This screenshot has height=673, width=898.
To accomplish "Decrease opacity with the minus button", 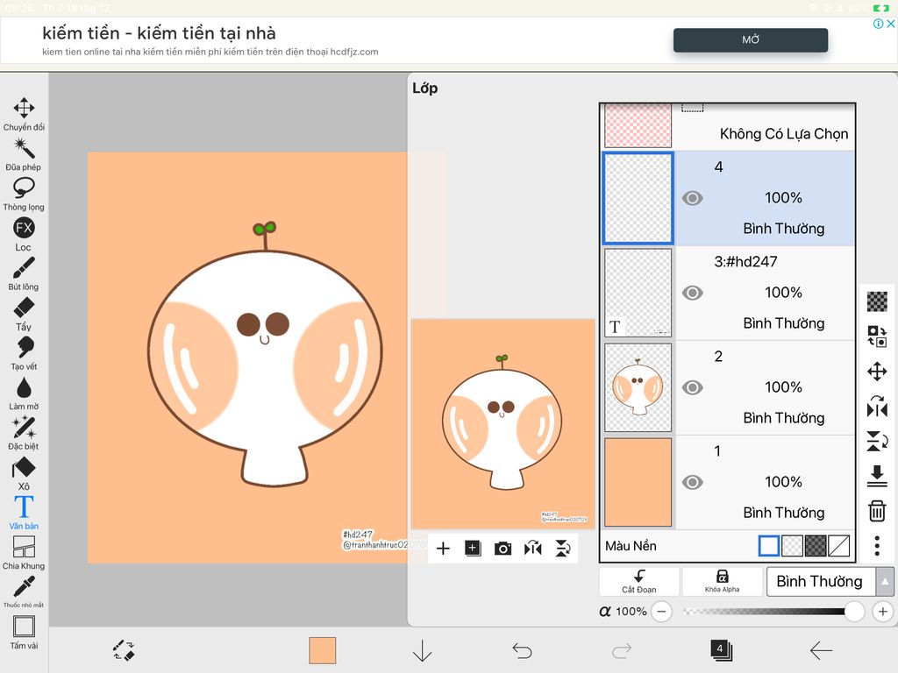I will (661, 612).
